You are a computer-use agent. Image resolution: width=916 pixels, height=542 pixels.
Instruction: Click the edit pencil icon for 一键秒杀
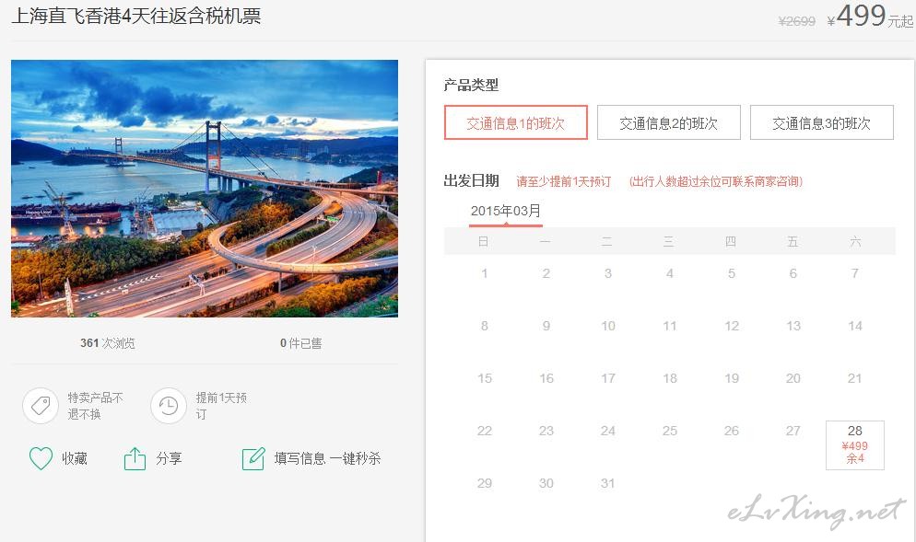pos(253,458)
